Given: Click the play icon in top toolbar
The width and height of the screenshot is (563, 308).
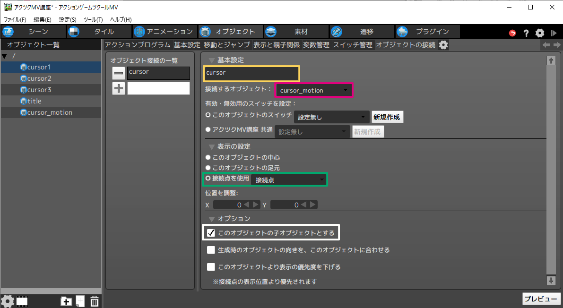Looking at the screenshot, I should [x=554, y=33].
